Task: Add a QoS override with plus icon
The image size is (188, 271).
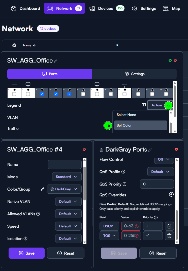Action: (x=171, y=194)
